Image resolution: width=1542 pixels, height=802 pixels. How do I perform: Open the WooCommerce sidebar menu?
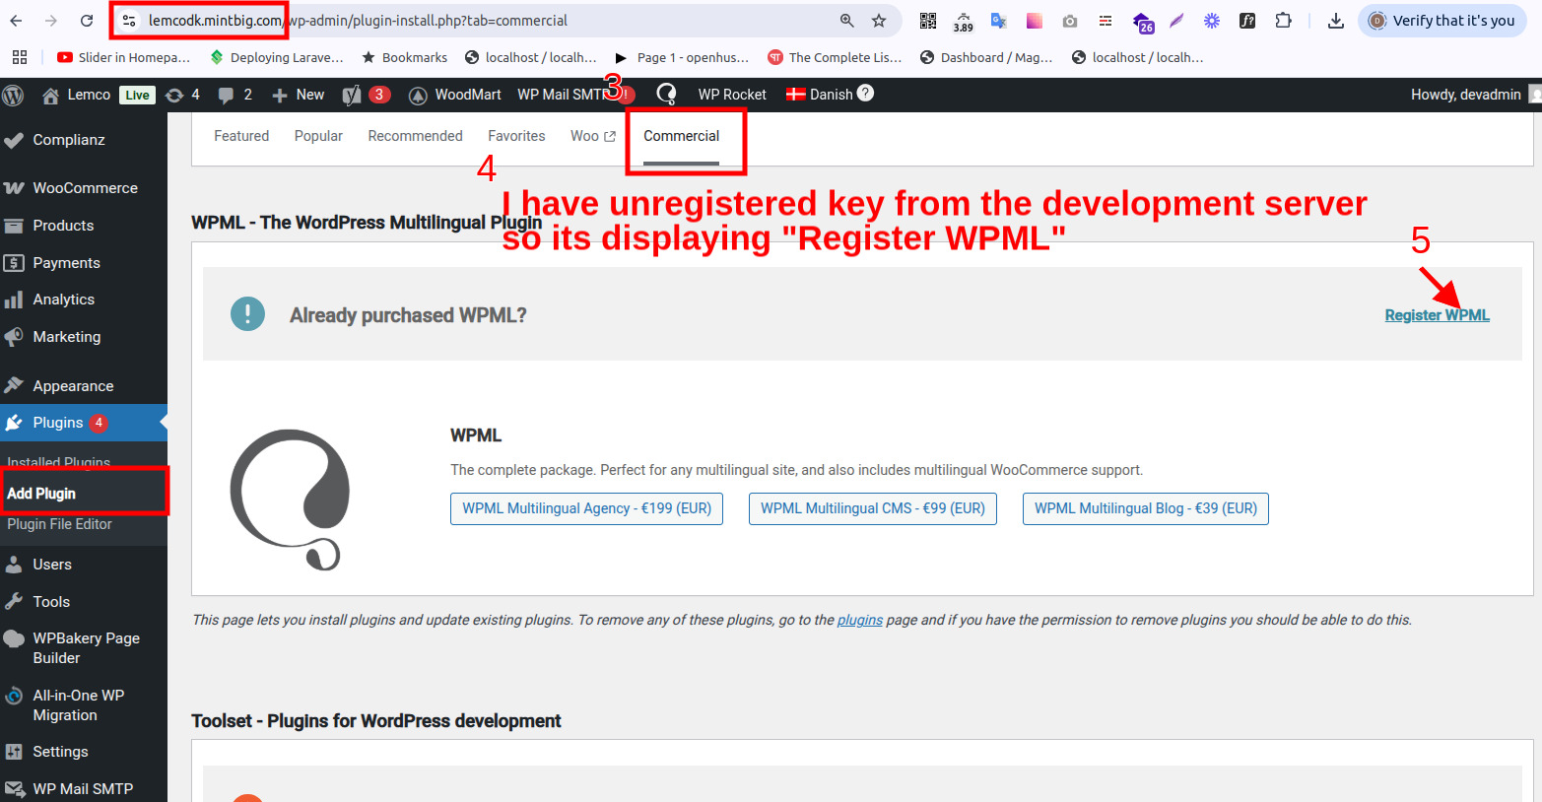click(84, 188)
